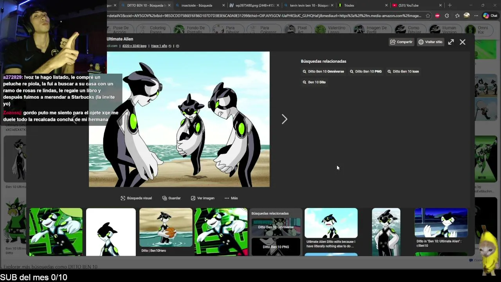Image resolution: width=501 pixels, height=282 pixels.
Task: Open the main Ditto beach image
Action: tap(179, 119)
